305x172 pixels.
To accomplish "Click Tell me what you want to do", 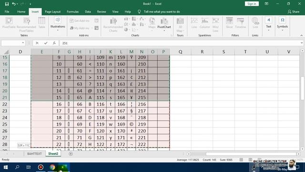I will pyautogui.click(x=162, y=11).
